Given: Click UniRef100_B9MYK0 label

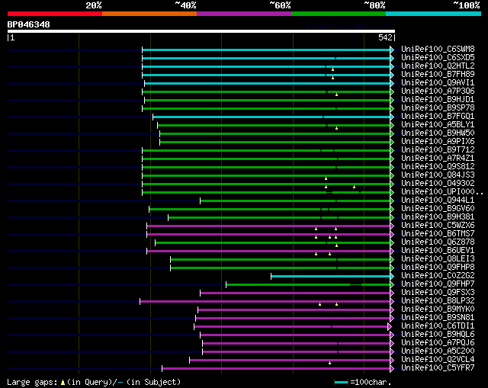Looking at the screenshot, I should 438,309.
